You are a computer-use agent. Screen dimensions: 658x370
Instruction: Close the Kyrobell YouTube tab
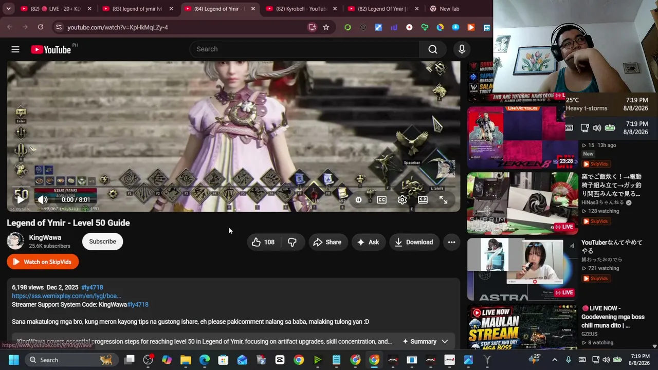[x=335, y=9]
